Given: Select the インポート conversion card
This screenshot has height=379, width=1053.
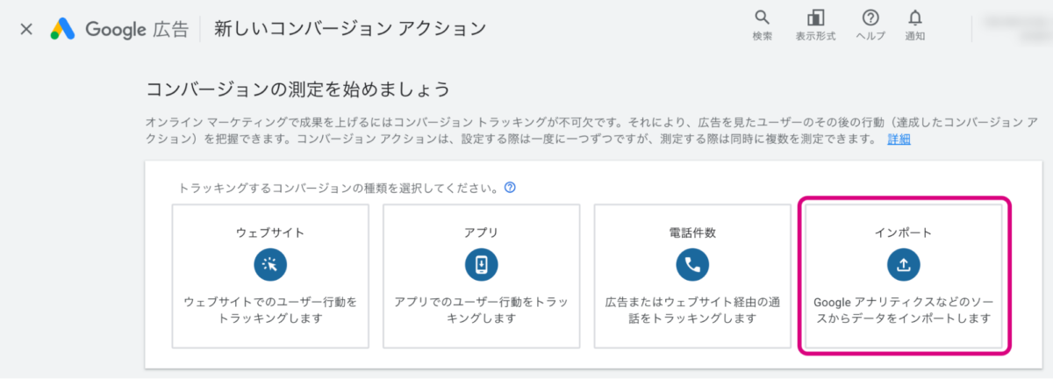Looking at the screenshot, I should (x=904, y=276).
